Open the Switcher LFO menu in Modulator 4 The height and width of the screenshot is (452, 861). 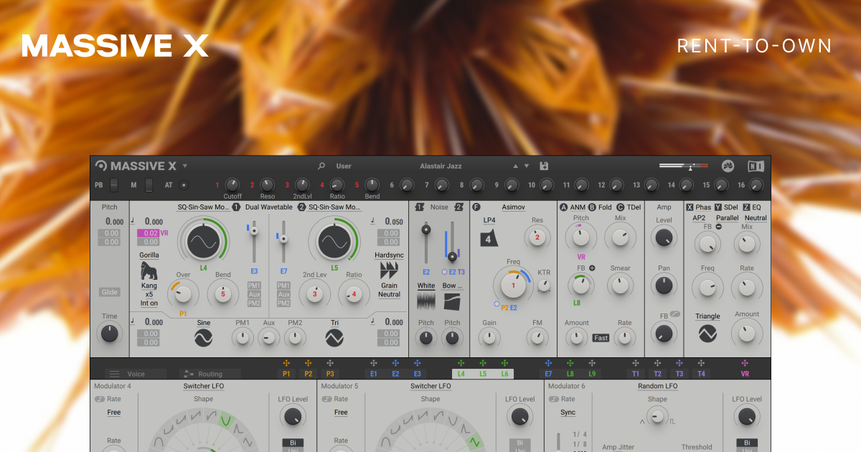click(204, 386)
